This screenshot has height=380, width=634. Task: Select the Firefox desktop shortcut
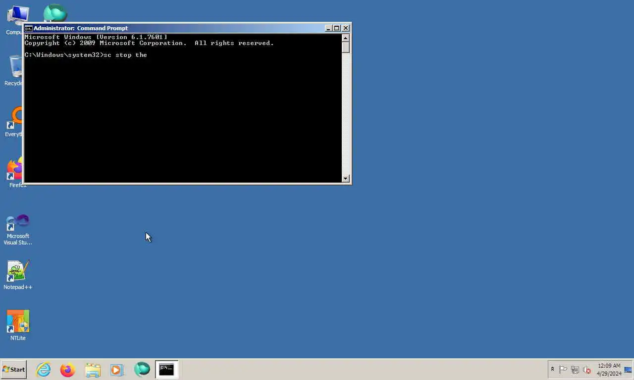15,173
